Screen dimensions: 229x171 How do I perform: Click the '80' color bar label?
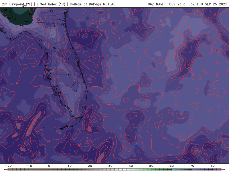[x=213, y=166]
